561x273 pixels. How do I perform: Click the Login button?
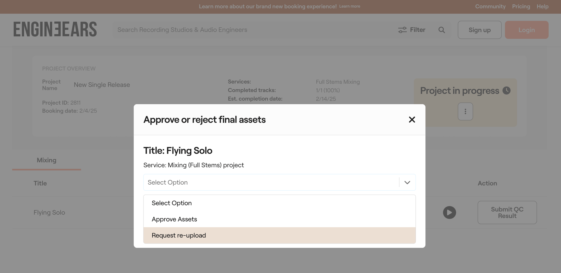coord(526,30)
